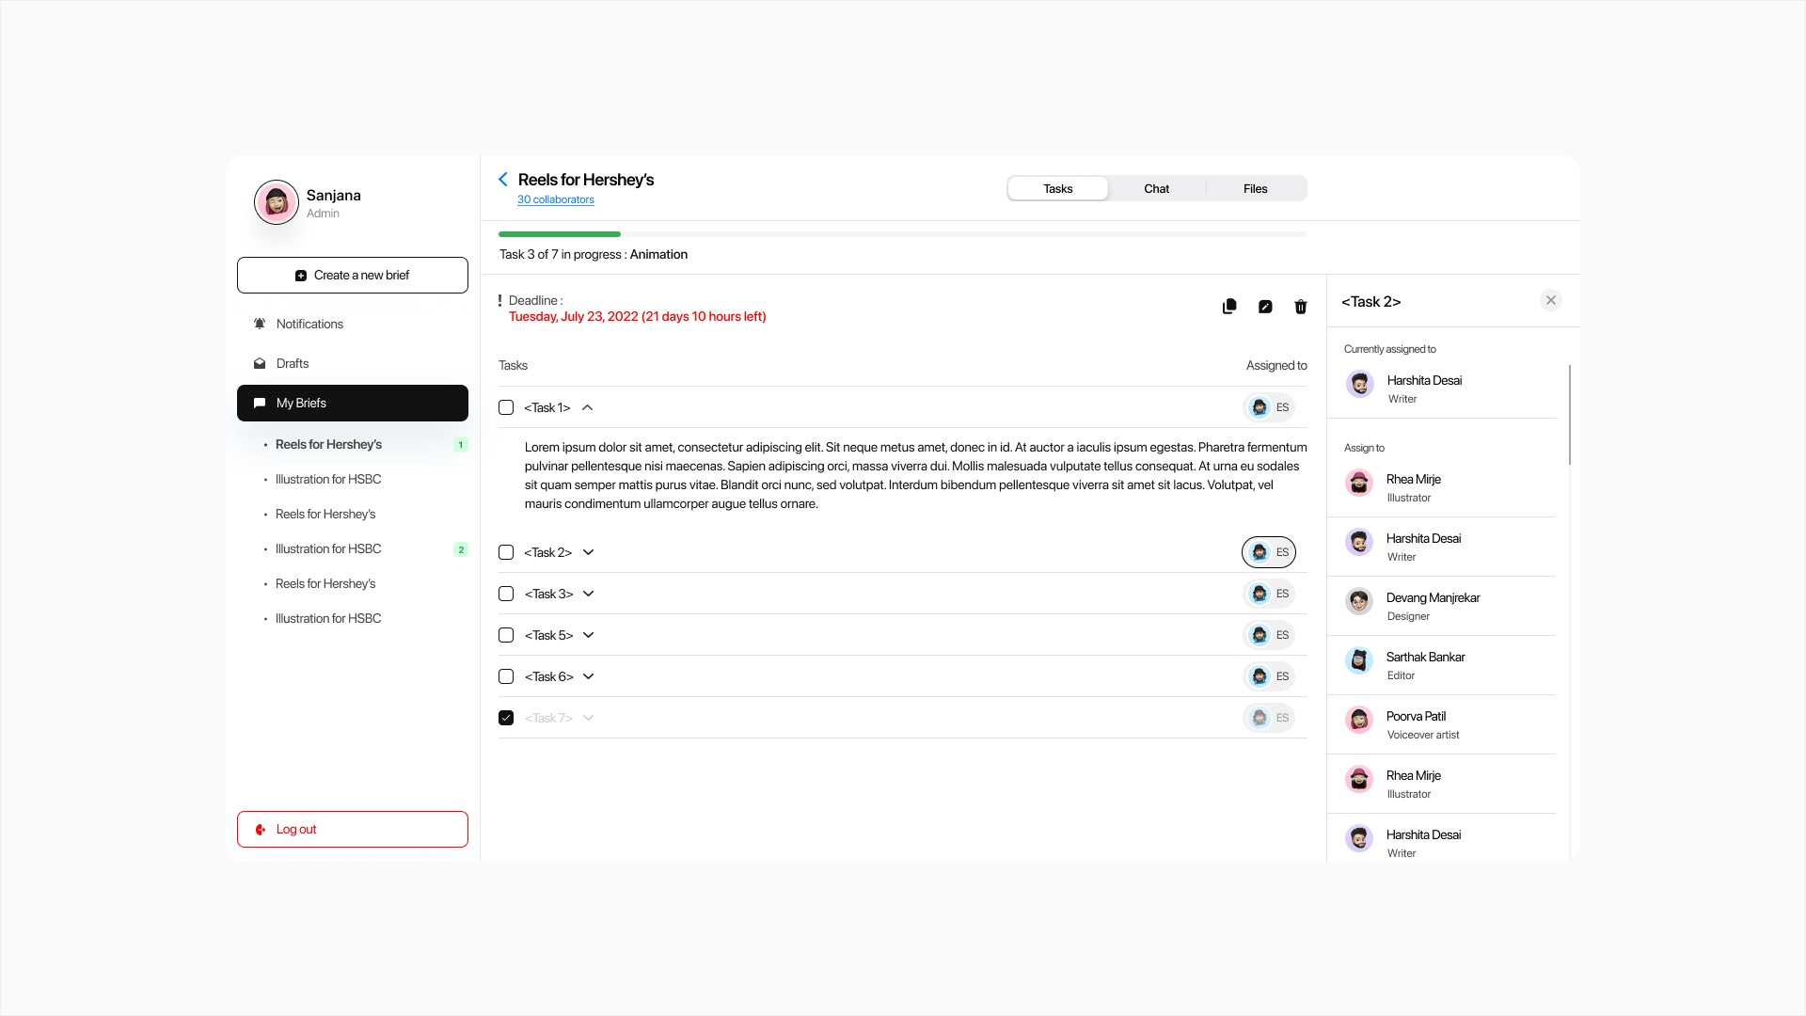The width and height of the screenshot is (1806, 1016).
Task: Click the green task progress bar
Action: tap(560, 234)
